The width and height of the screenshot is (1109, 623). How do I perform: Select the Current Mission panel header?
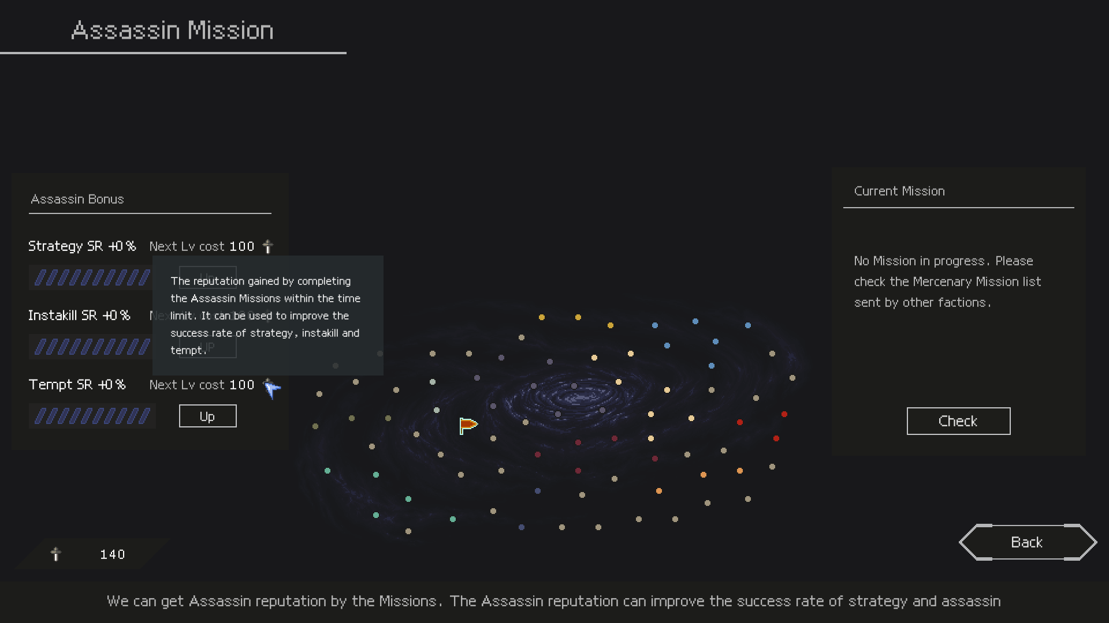click(x=899, y=192)
